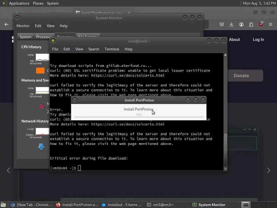Click the terminal scrollbar down arrow
Image resolution: width=277 pixels, height=208 pixels.
(225, 169)
